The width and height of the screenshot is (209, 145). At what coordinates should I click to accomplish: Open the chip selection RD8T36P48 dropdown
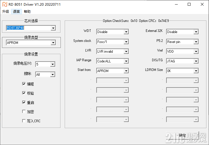click(31, 28)
